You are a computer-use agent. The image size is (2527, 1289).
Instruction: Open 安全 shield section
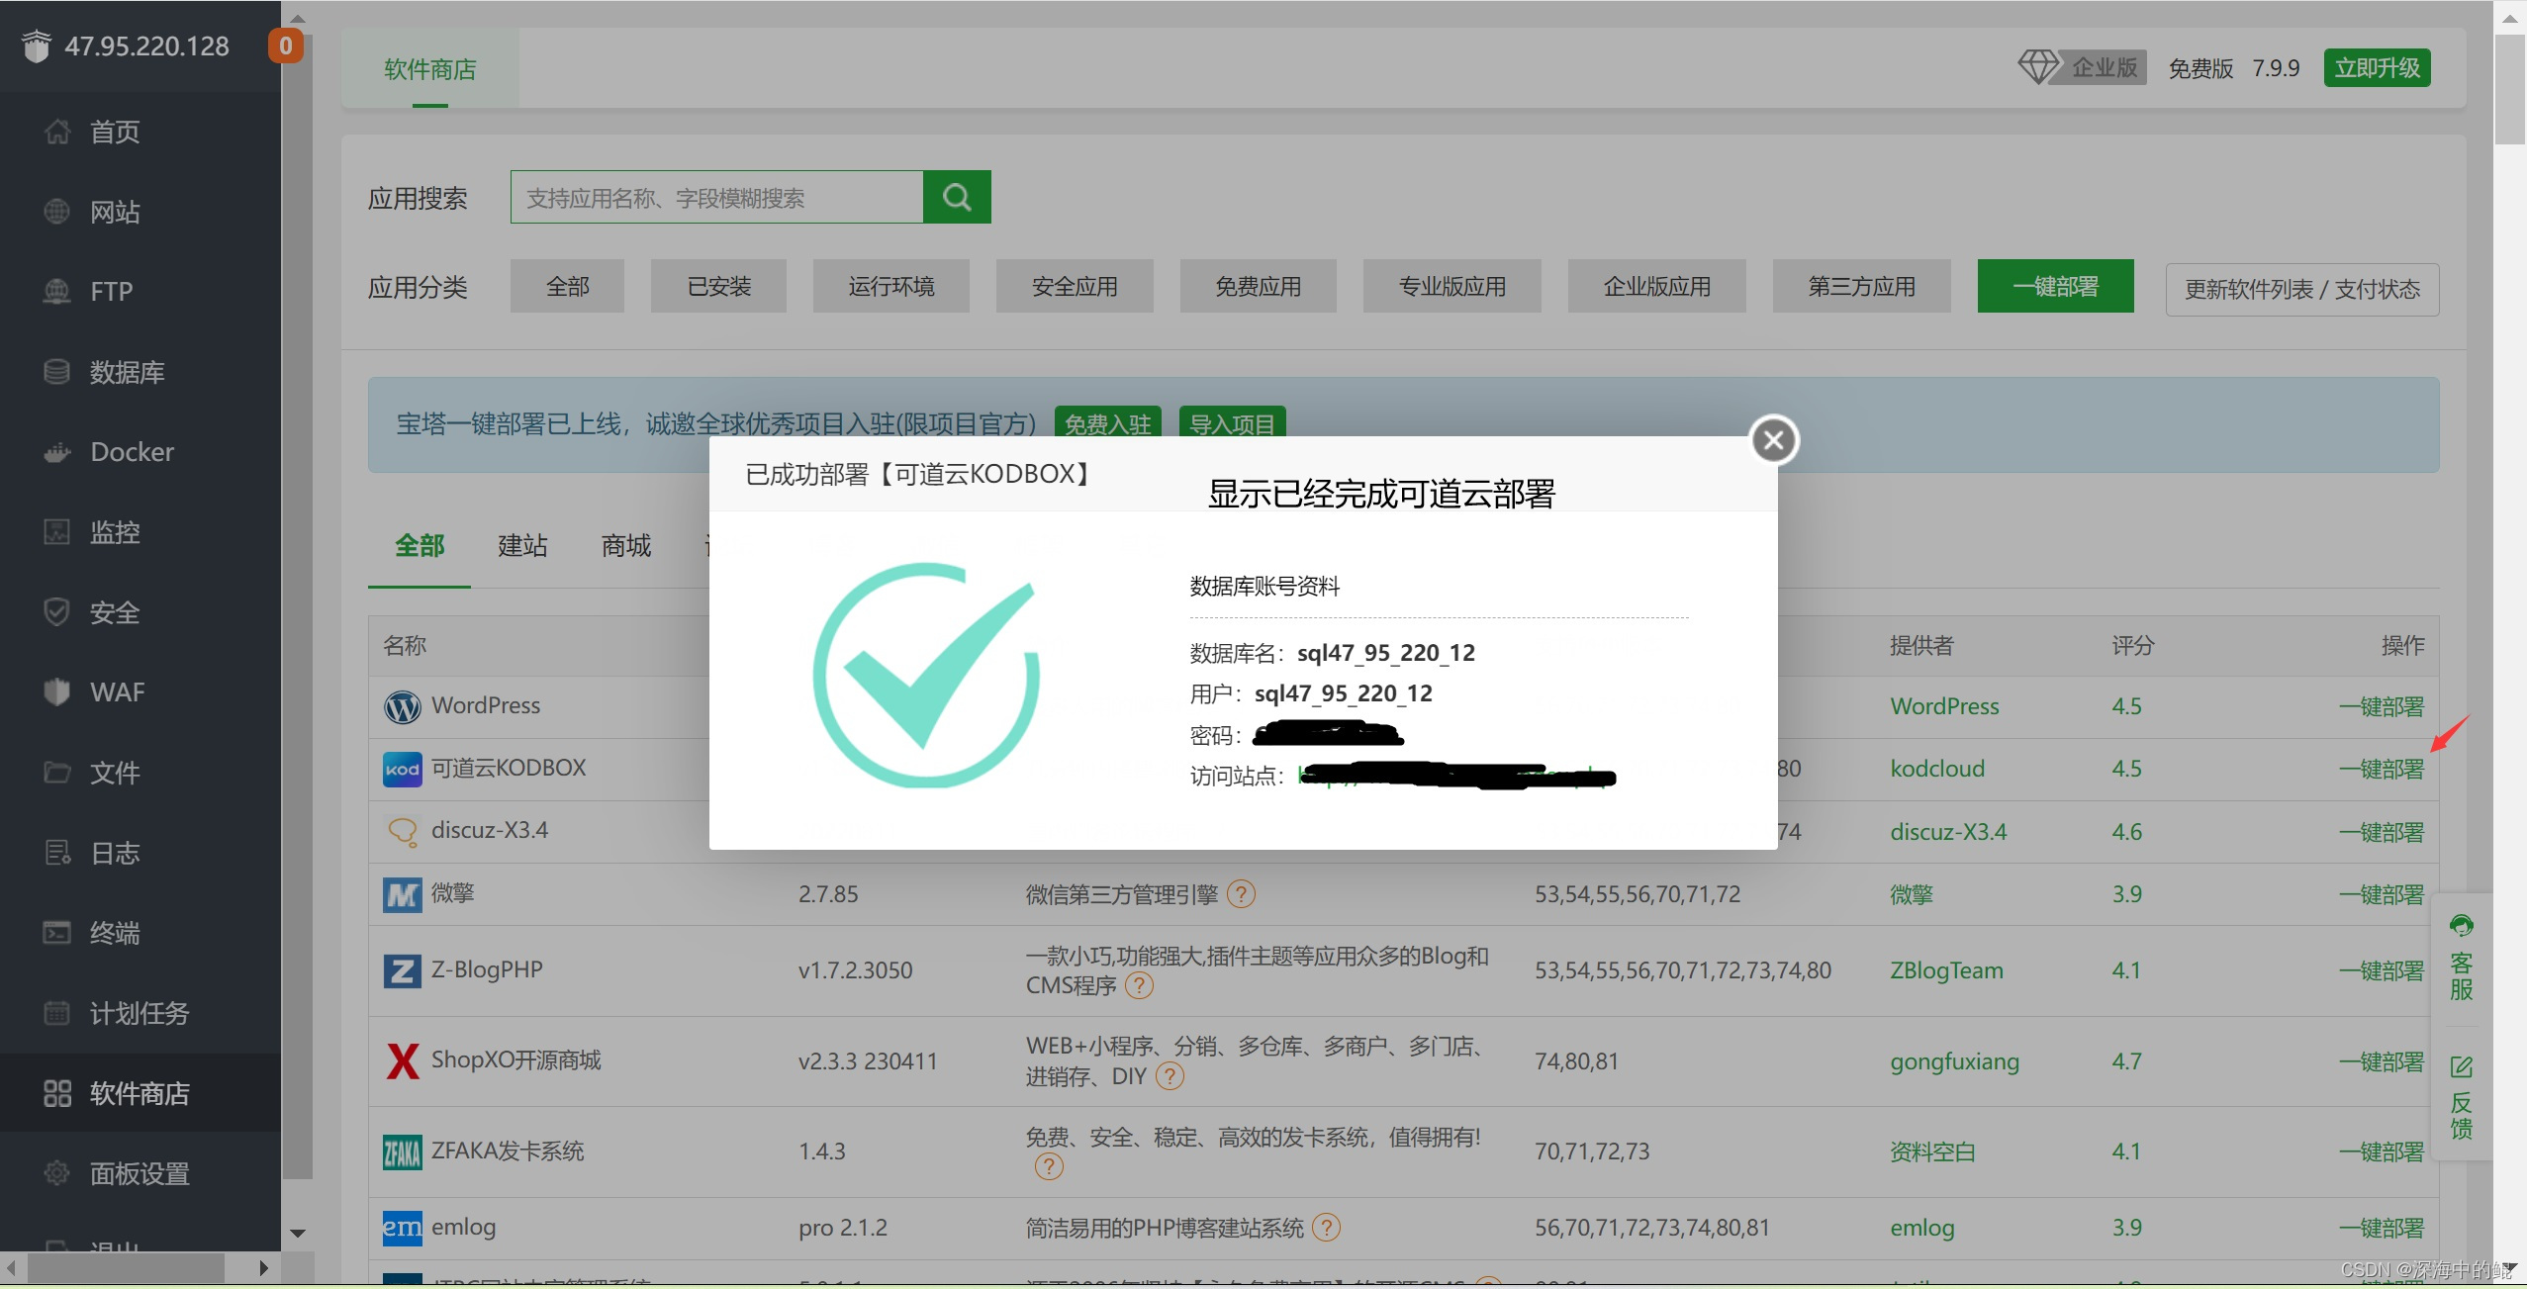pos(115,612)
